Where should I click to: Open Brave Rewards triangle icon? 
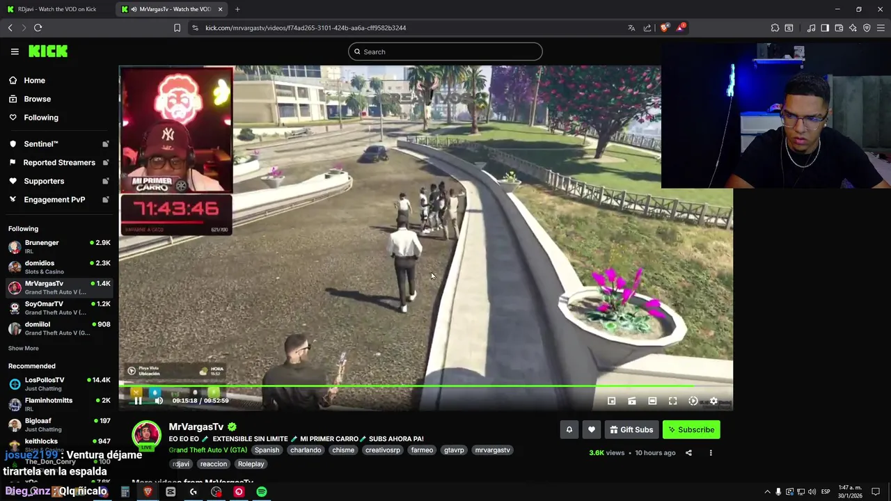pos(681,28)
